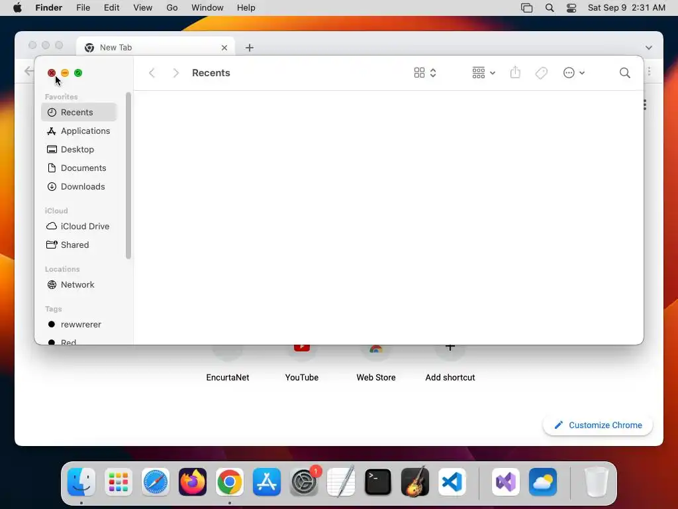This screenshot has width=678, height=509.
Task: Click the Recents window title
Action: pos(211,73)
